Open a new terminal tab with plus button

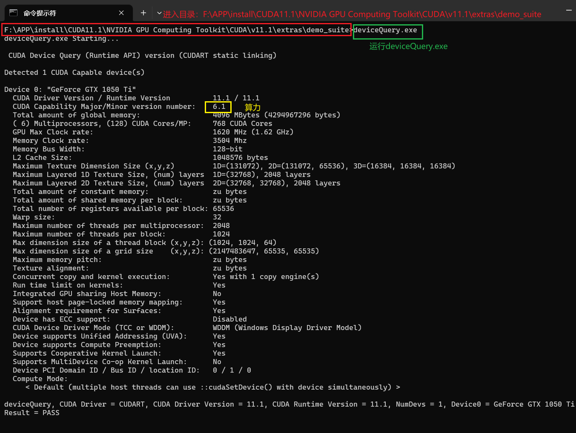click(143, 13)
